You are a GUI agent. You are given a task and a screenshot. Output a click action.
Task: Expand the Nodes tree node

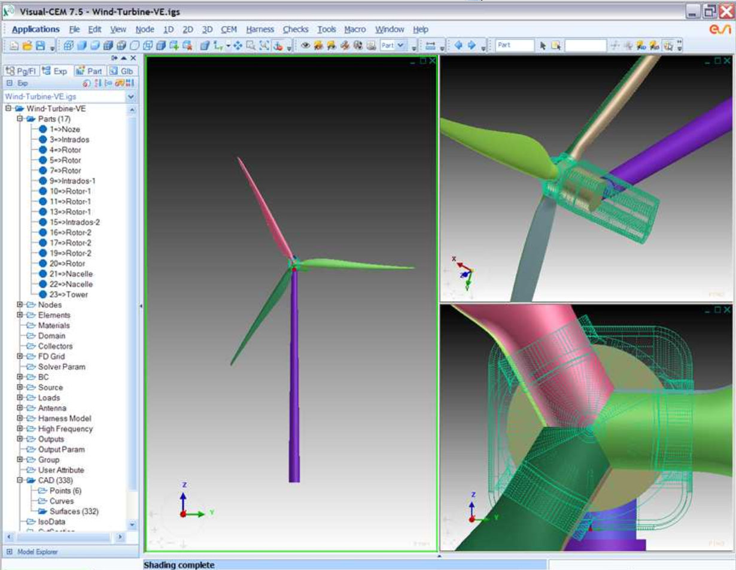click(20, 305)
